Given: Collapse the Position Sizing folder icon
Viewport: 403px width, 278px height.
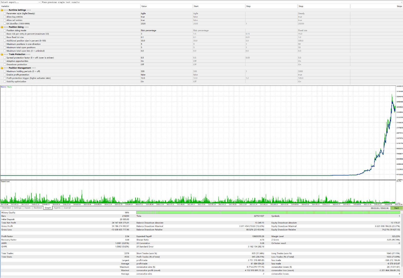Looking at the screenshot, I should click(2, 27).
